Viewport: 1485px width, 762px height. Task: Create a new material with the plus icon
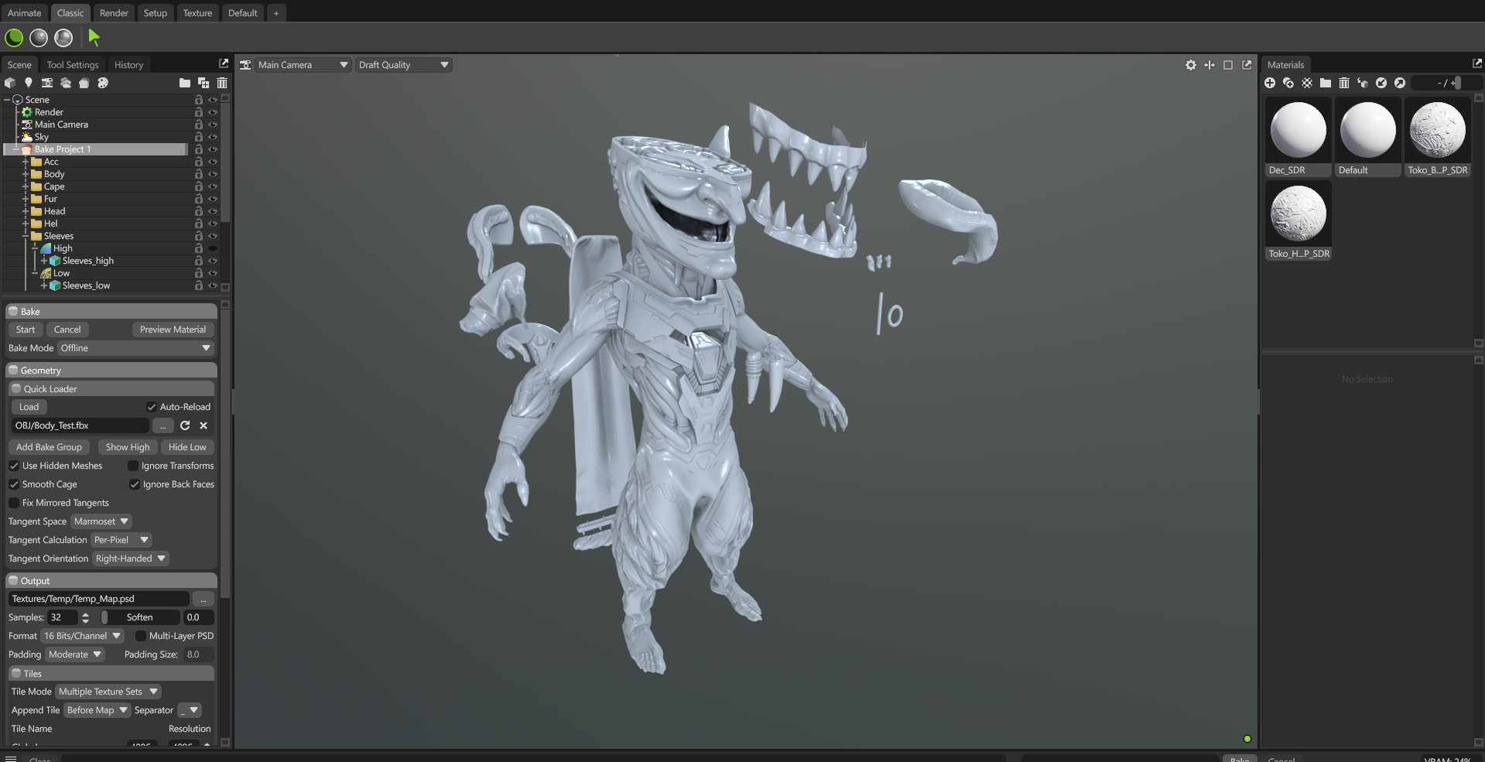pos(1270,83)
